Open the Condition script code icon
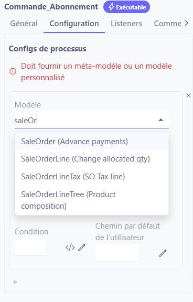The width and height of the screenshot is (193, 302). 70,247
